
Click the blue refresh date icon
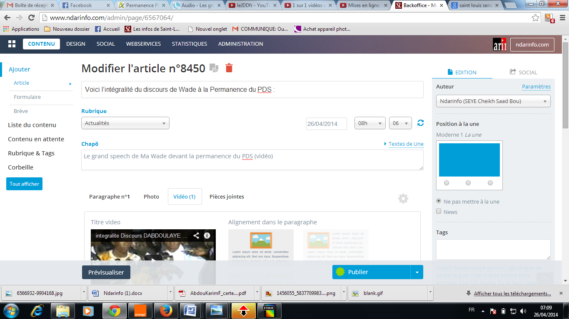pyautogui.click(x=420, y=123)
